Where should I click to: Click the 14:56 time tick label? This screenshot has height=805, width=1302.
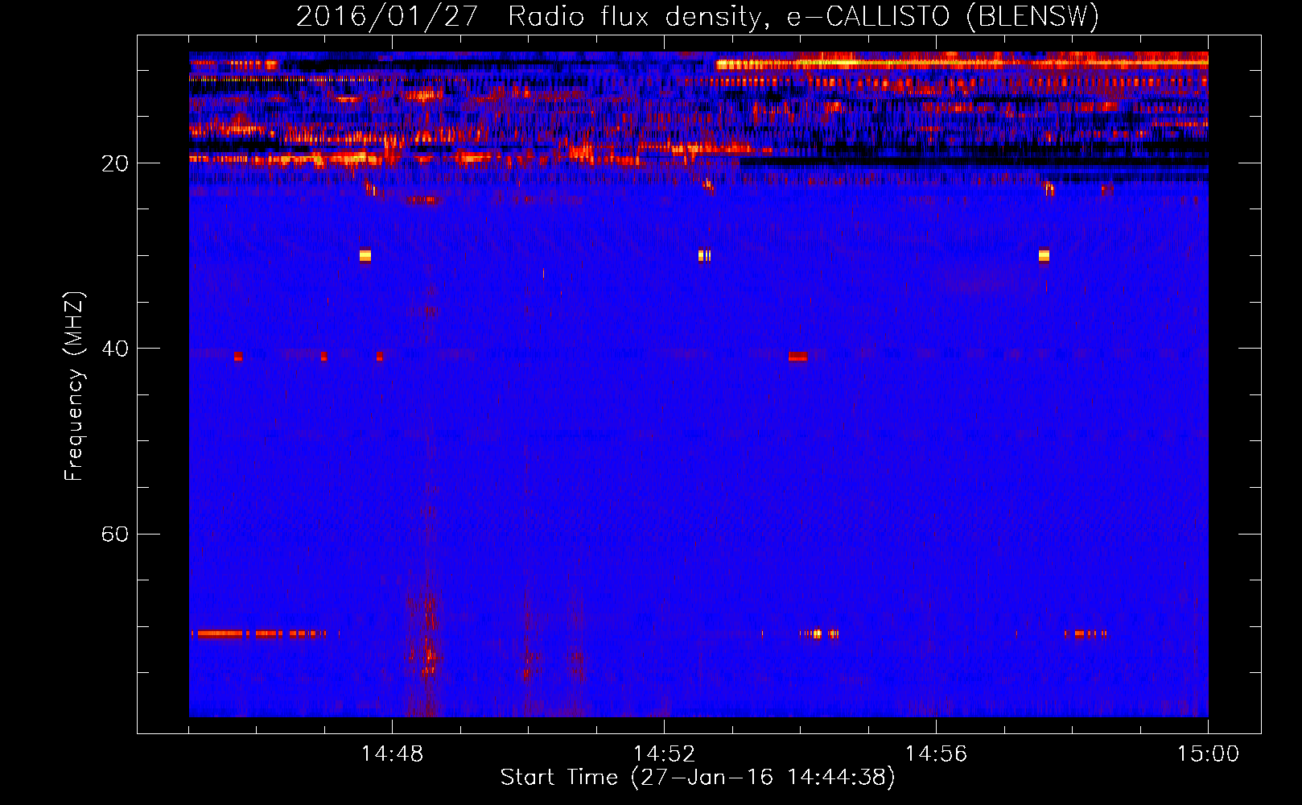coord(936,754)
